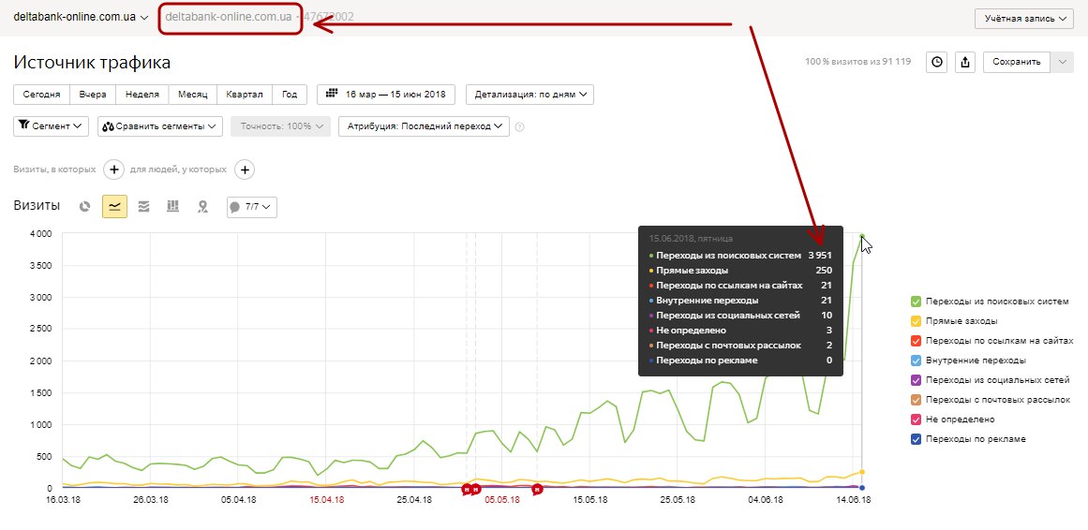Open the pie chart view icon
The height and width of the screenshot is (530, 1088).
tap(84, 206)
